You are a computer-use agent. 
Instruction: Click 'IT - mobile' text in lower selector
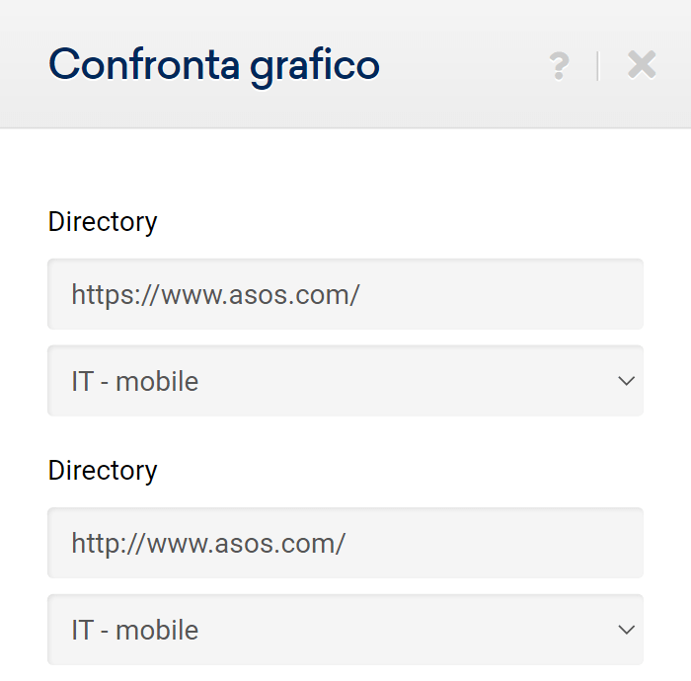coord(135,630)
